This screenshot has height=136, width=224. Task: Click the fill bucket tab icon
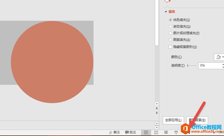(x=167, y=1)
